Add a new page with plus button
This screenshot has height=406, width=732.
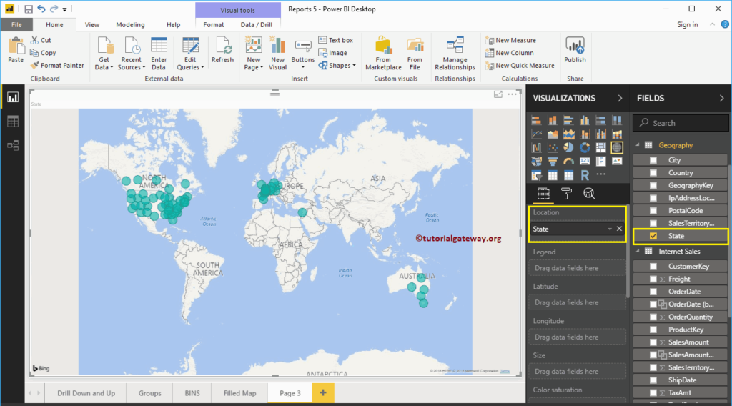(x=323, y=393)
